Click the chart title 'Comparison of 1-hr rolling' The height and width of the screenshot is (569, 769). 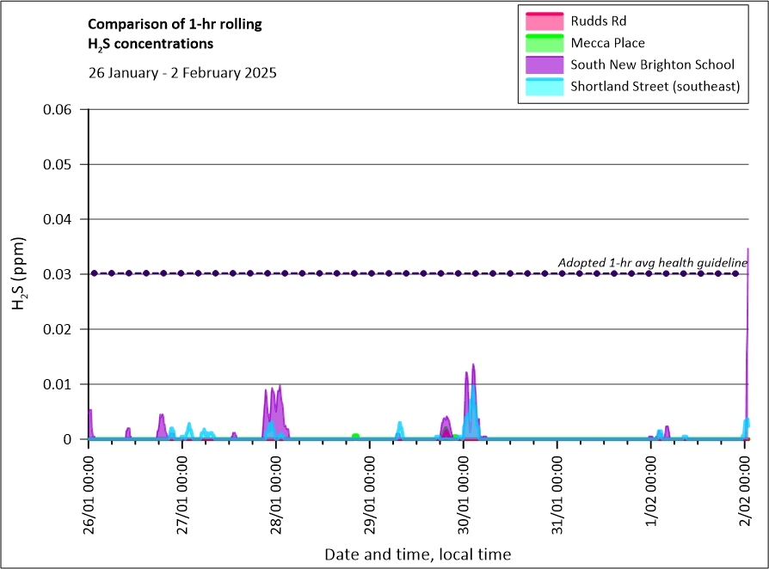175,24
